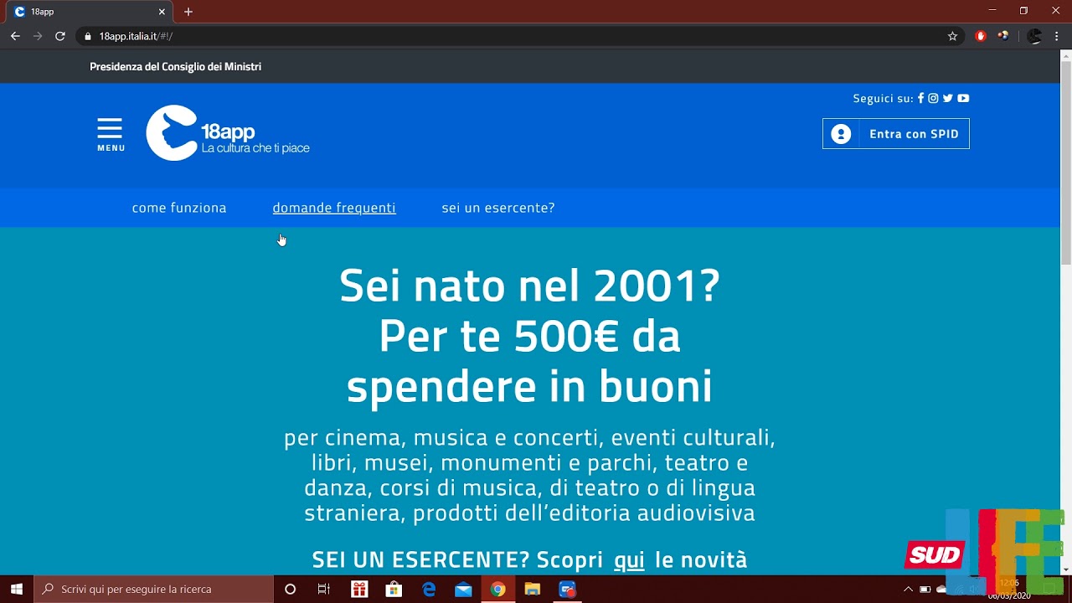Viewport: 1072px width, 603px height.
Task: Open the Chrome profile avatar
Action: [x=1034, y=36]
